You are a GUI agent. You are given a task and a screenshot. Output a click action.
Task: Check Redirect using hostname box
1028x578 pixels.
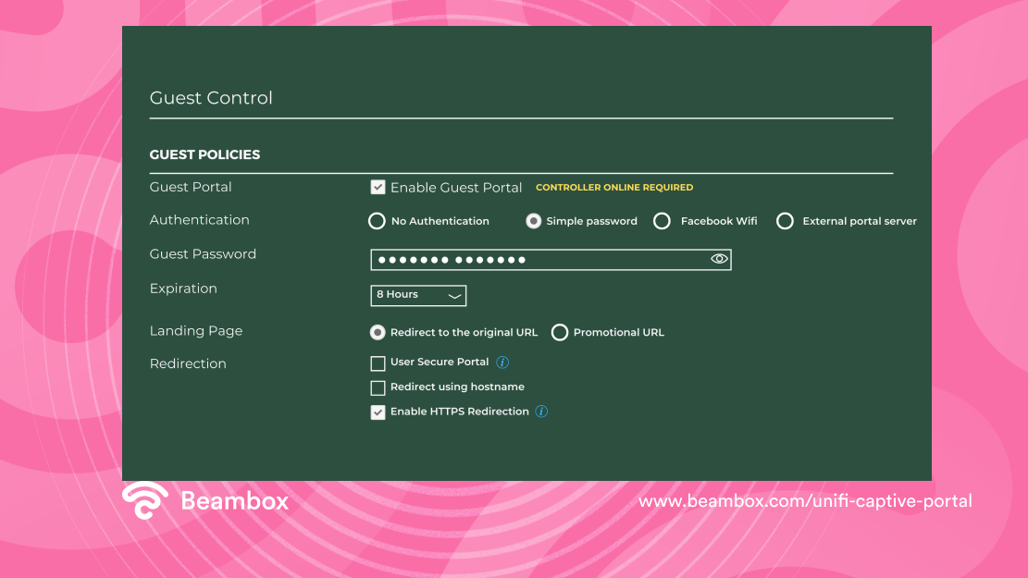[x=378, y=388]
